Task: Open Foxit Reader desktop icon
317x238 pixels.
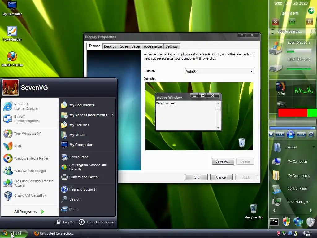Action: [x=12, y=33]
